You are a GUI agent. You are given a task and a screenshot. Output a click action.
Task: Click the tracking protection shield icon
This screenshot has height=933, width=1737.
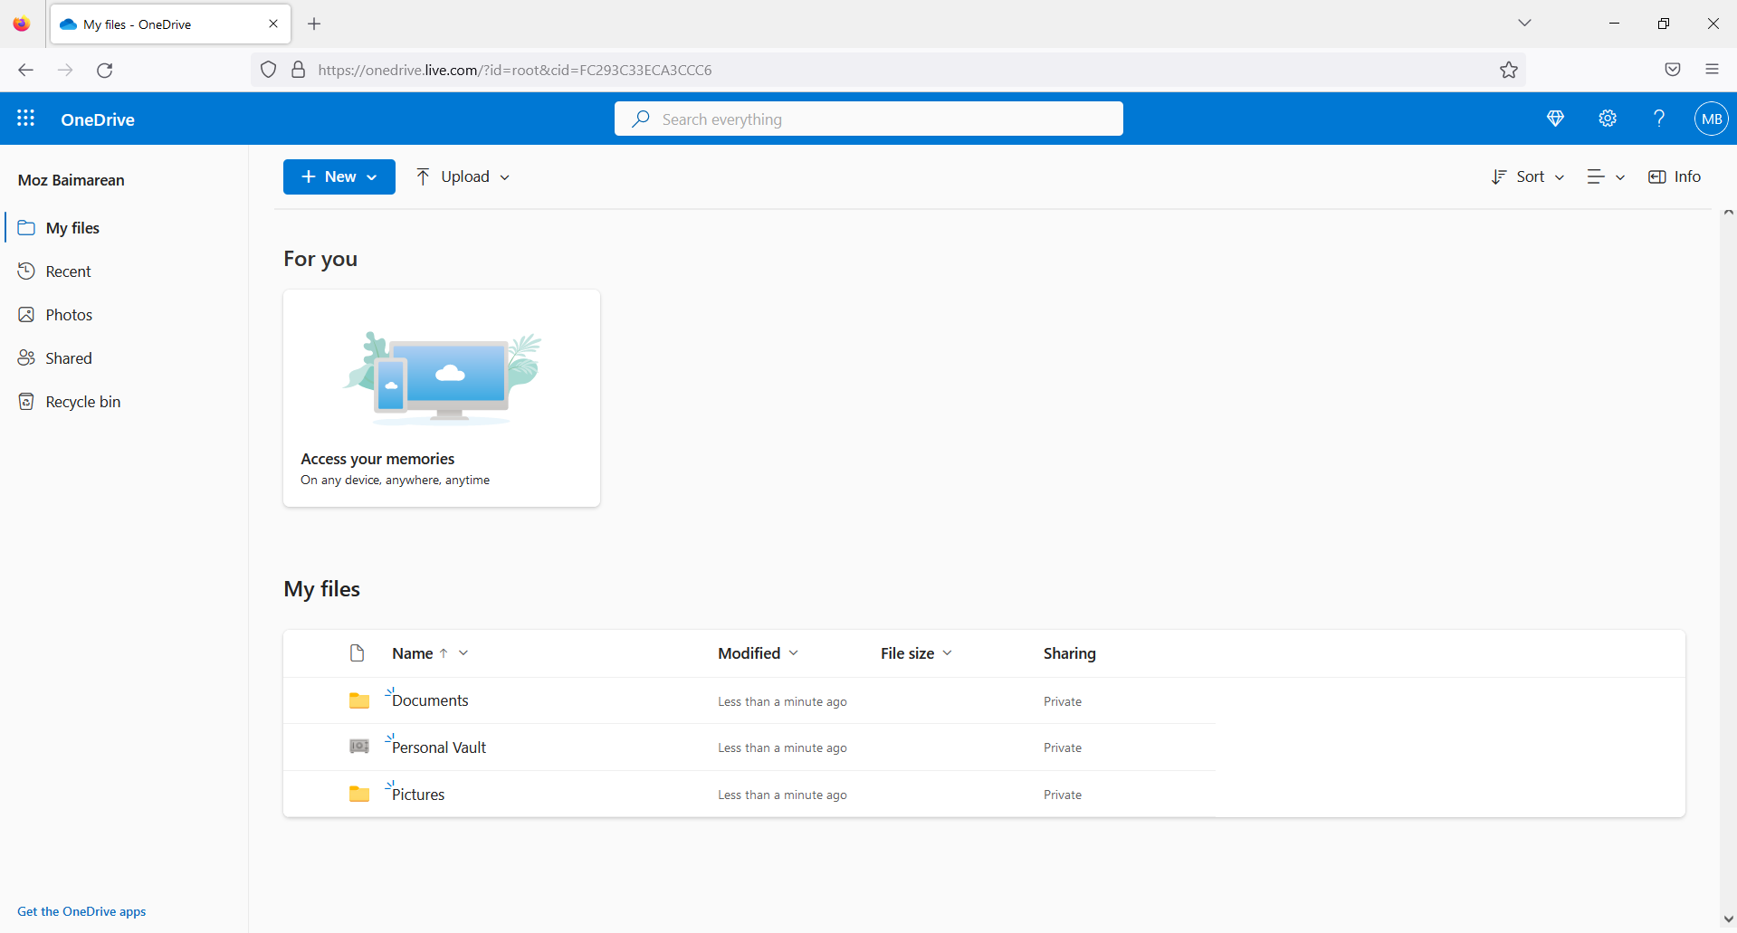(268, 70)
